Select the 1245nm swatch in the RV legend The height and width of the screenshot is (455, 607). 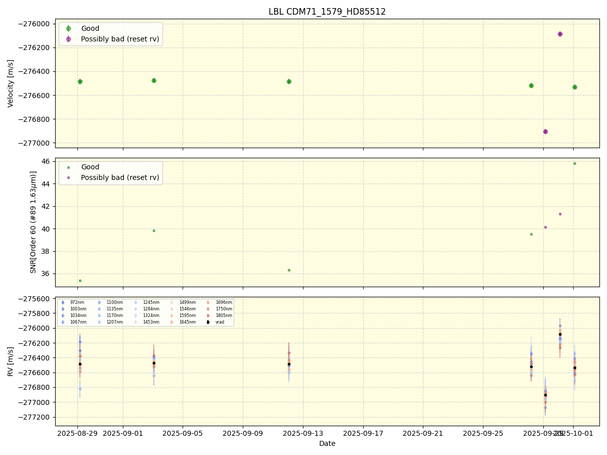pos(136,302)
